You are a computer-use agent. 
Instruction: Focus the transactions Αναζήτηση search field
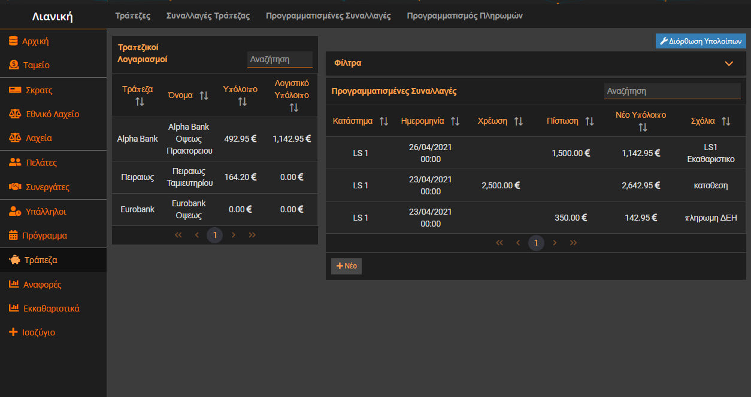(672, 91)
